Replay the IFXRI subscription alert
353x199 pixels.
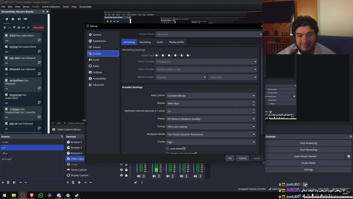[x=39, y=40]
